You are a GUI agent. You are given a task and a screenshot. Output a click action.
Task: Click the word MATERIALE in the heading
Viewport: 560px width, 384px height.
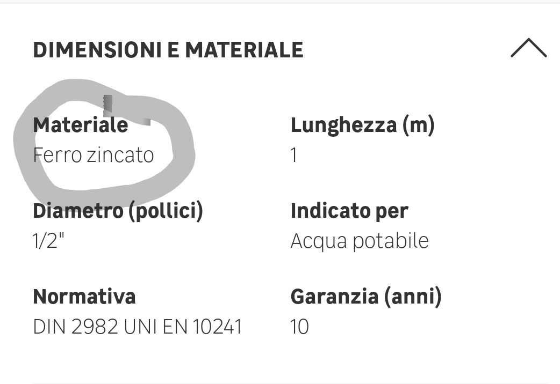244,49
